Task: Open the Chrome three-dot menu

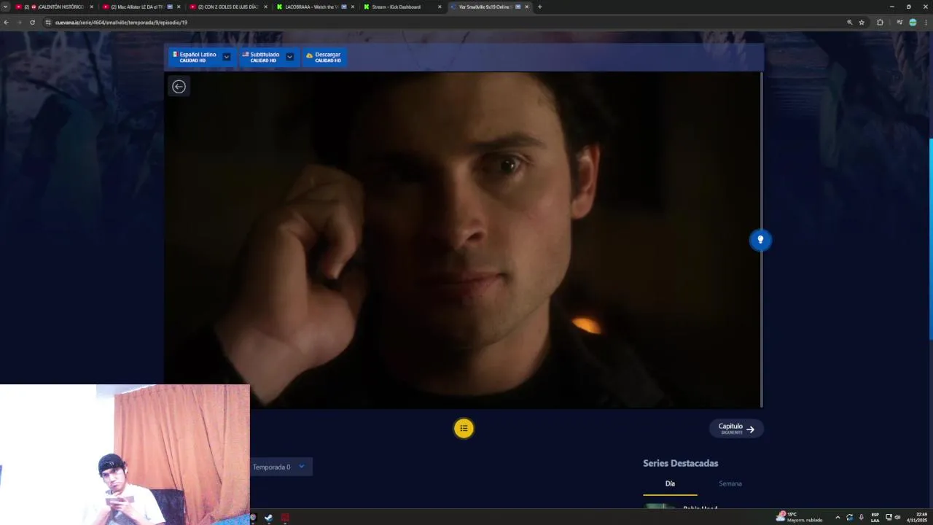Action: pyautogui.click(x=926, y=23)
